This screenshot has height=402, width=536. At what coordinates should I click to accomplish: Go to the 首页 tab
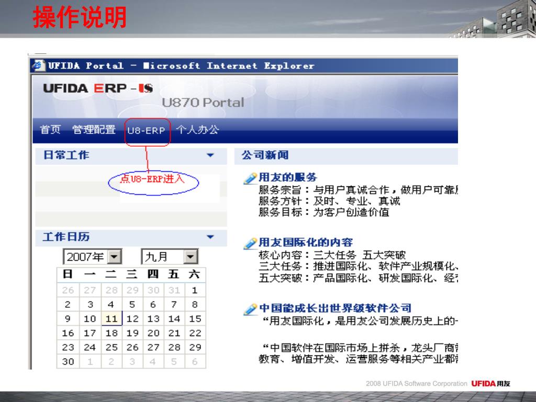click(50, 130)
